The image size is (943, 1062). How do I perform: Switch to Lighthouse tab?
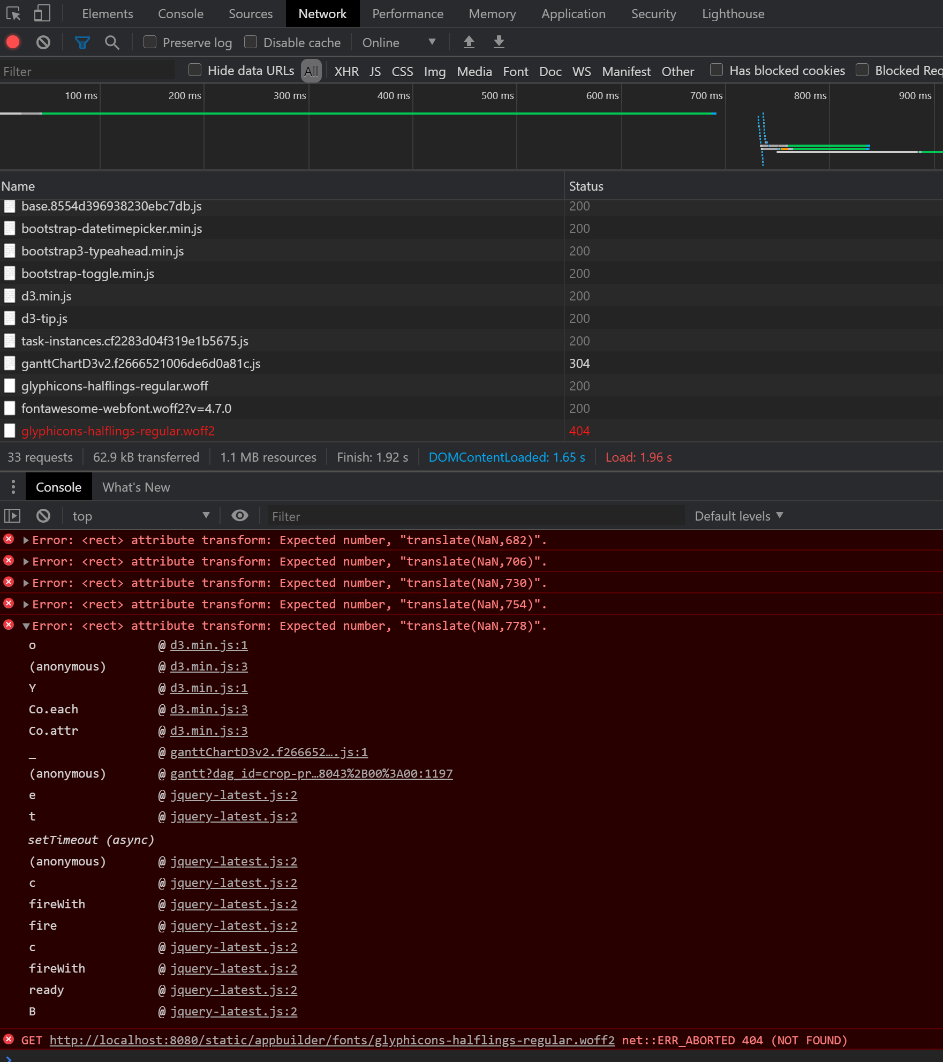coord(733,14)
